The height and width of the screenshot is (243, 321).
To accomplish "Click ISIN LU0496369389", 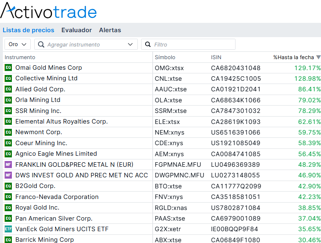I will 236,165.
